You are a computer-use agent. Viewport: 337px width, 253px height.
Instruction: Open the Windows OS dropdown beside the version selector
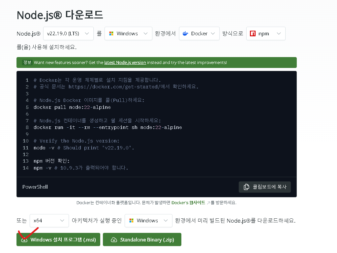(x=128, y=34)
